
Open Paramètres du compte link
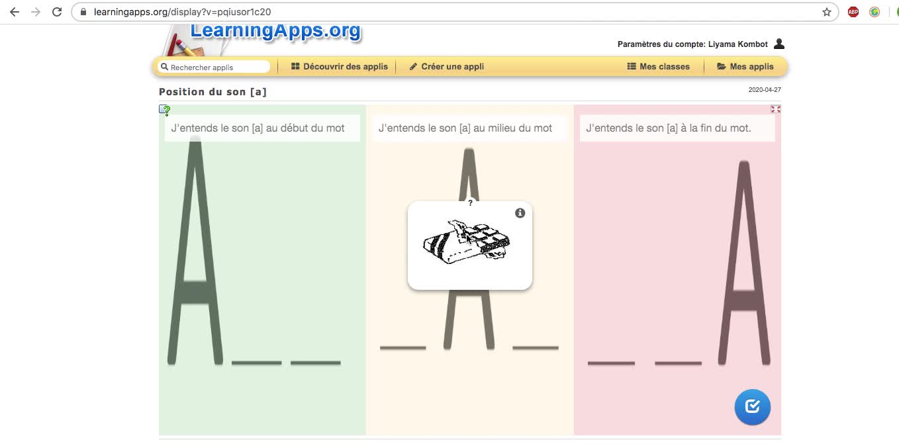(x=692, y=44)
